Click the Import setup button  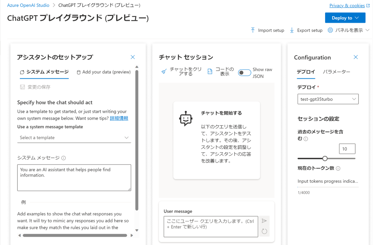[267, 30]
